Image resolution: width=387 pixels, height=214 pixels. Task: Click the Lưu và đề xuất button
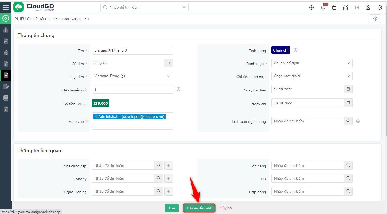tap(199, 208)
